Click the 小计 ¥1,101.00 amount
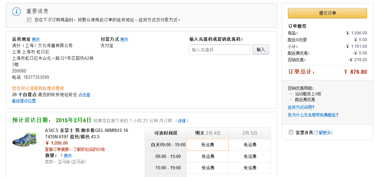This screenshot has width=382, height=177. tap(356, 46)
